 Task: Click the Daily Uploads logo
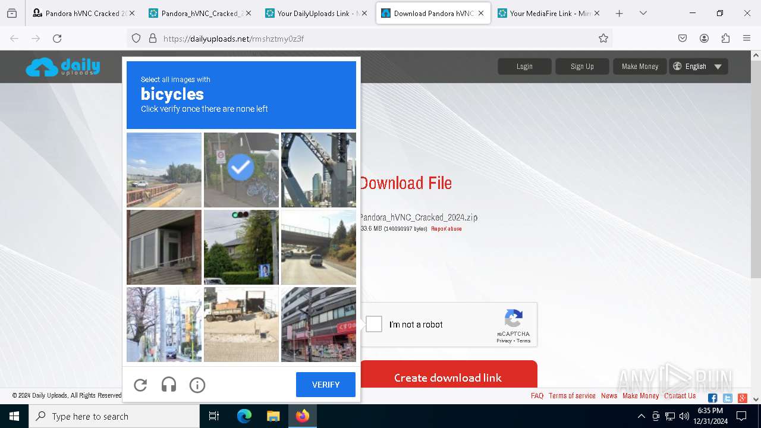click(x=63, y=67)
